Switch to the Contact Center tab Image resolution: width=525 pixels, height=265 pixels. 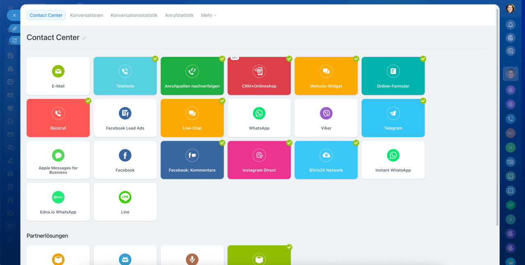pyautogui.click(x=46, y=15)
